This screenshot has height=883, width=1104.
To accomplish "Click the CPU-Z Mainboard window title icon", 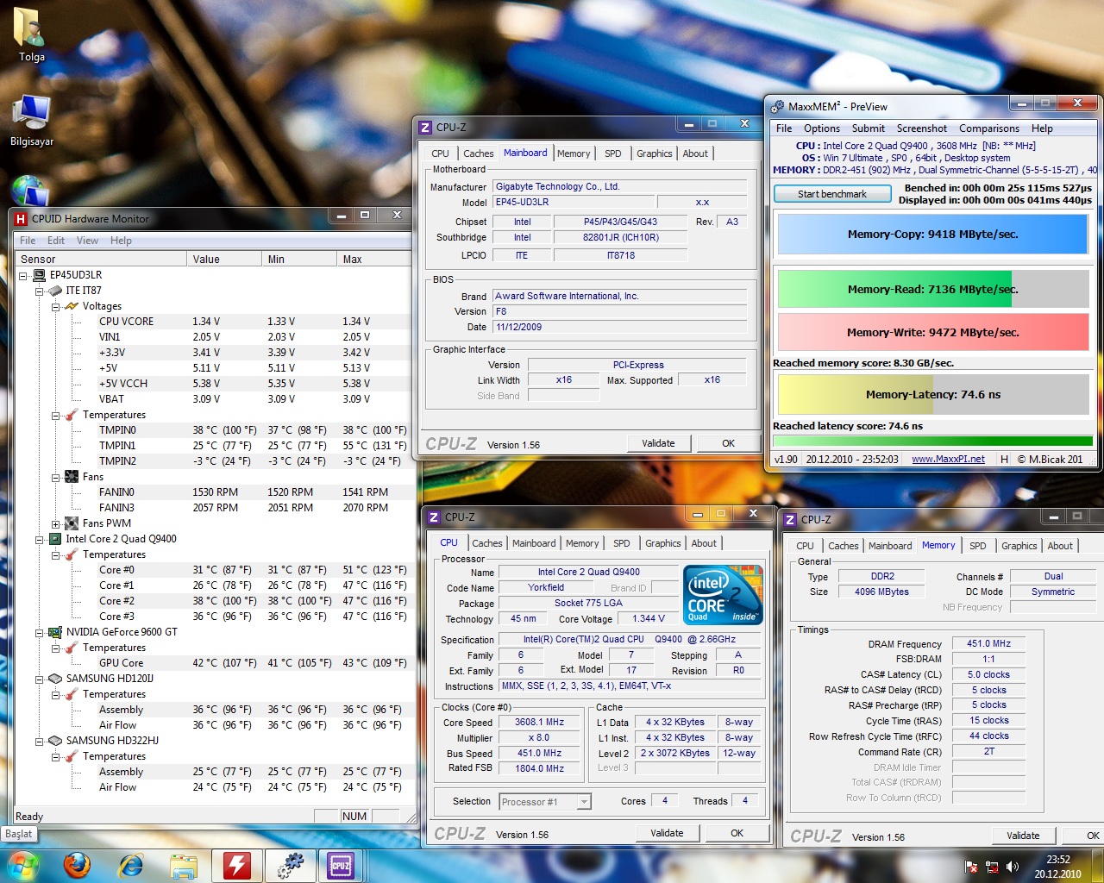I will point(425,128).
